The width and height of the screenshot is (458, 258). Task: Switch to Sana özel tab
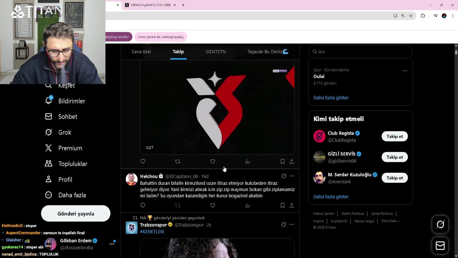[x=141, y=52]
